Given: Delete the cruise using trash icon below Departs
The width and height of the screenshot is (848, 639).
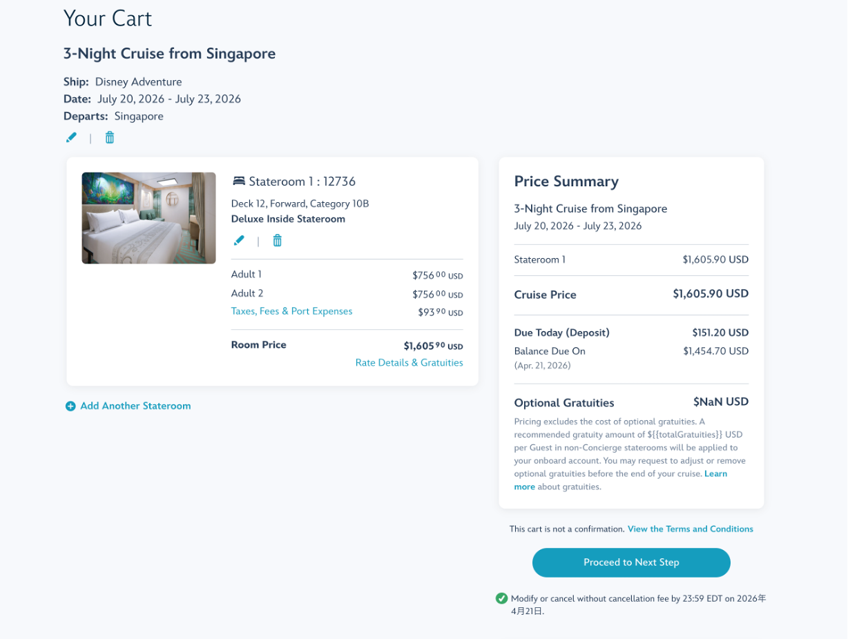Looking at the screenshot, I should 110,138.
